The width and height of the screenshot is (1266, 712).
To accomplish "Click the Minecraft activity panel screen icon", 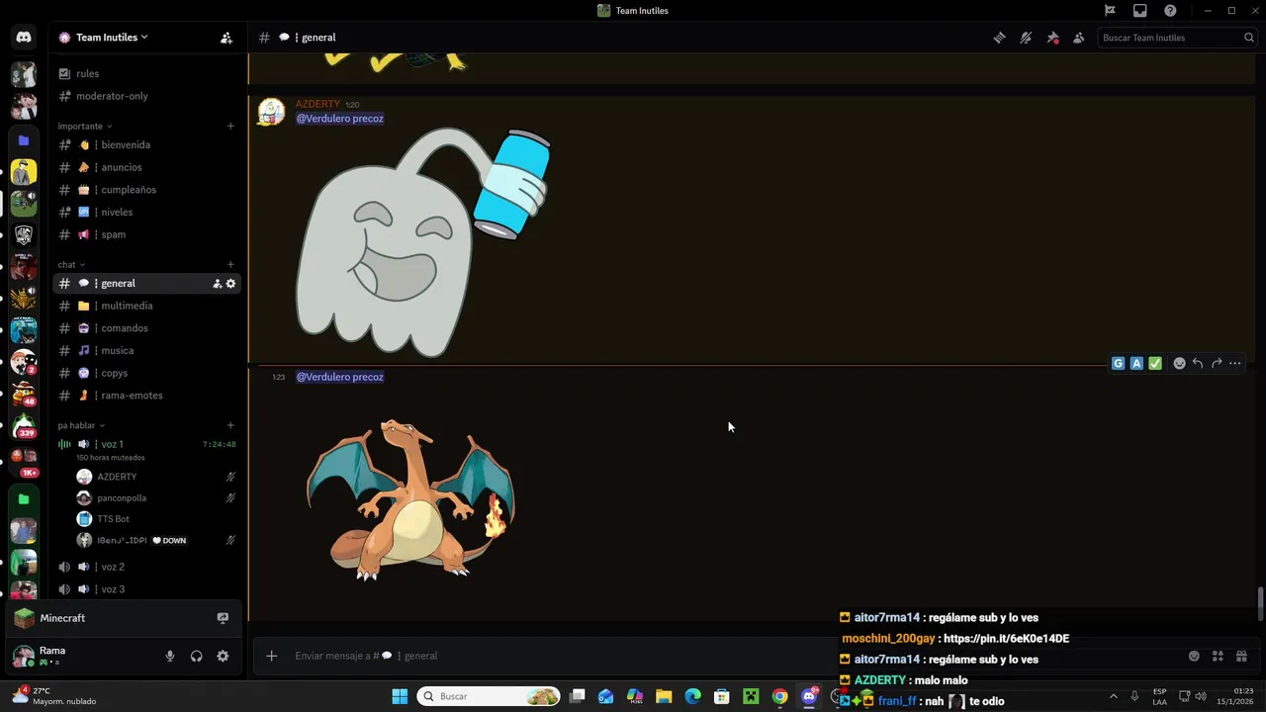I will (x=223, y=618).
